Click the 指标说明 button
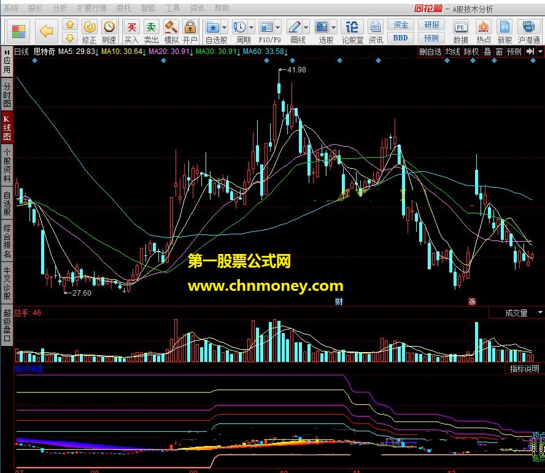Image resolution: width=545 pixels, height=473 pixels. (524, 368)
